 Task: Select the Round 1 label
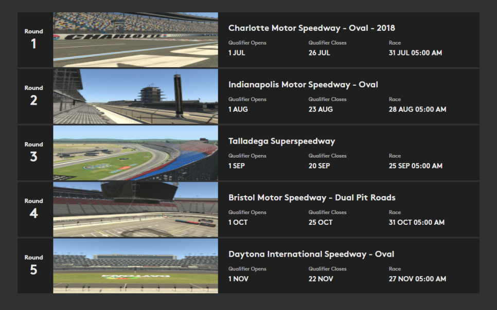(x=33, y=38)
